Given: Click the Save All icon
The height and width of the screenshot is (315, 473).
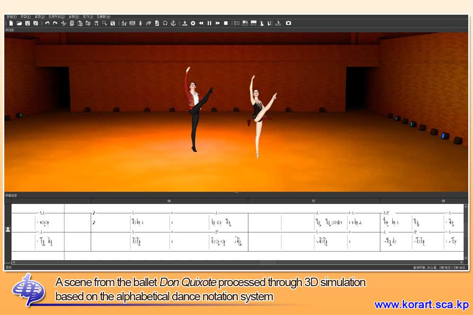Looking at the screenshot, I should pos(35,23).
